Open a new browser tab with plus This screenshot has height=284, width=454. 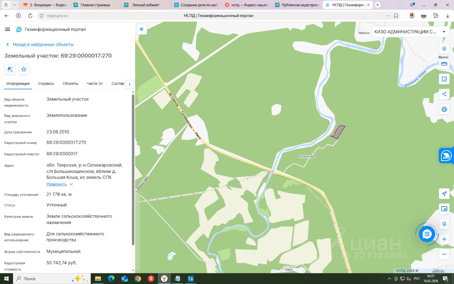[x=377, y=5]
